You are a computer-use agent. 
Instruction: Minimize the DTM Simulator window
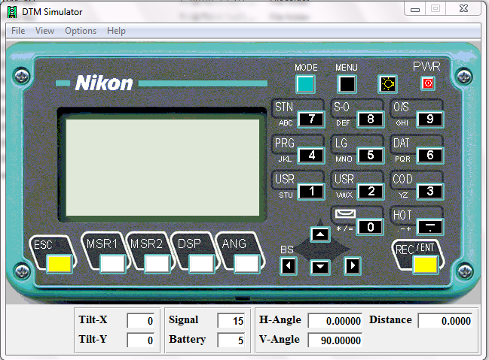[414, 9]
